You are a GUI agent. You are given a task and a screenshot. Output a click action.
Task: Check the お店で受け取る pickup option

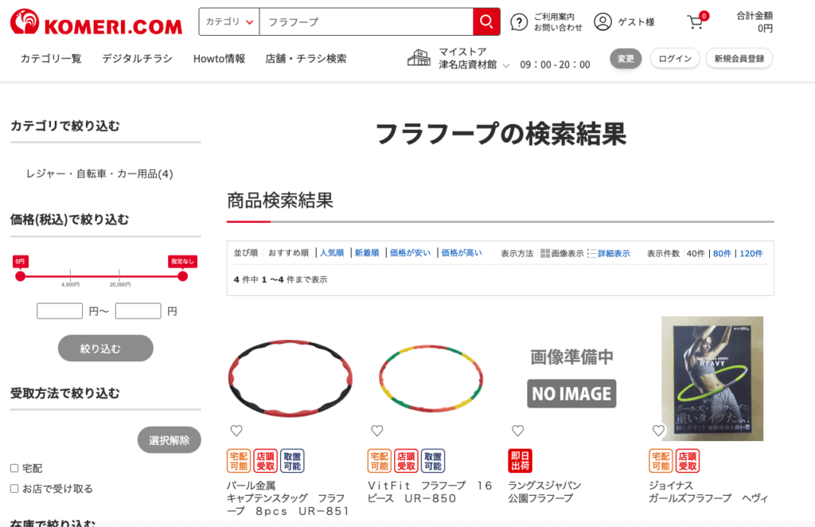point(14,489)
